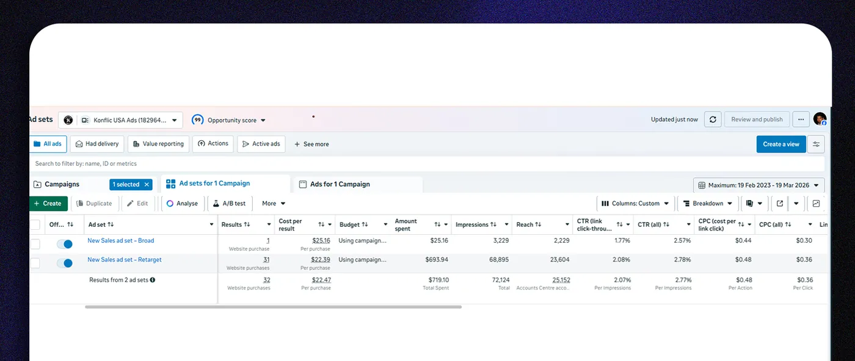Open the date range Maximum dropdown
Viewport: 855px width, 361px height.
point(759,185)
